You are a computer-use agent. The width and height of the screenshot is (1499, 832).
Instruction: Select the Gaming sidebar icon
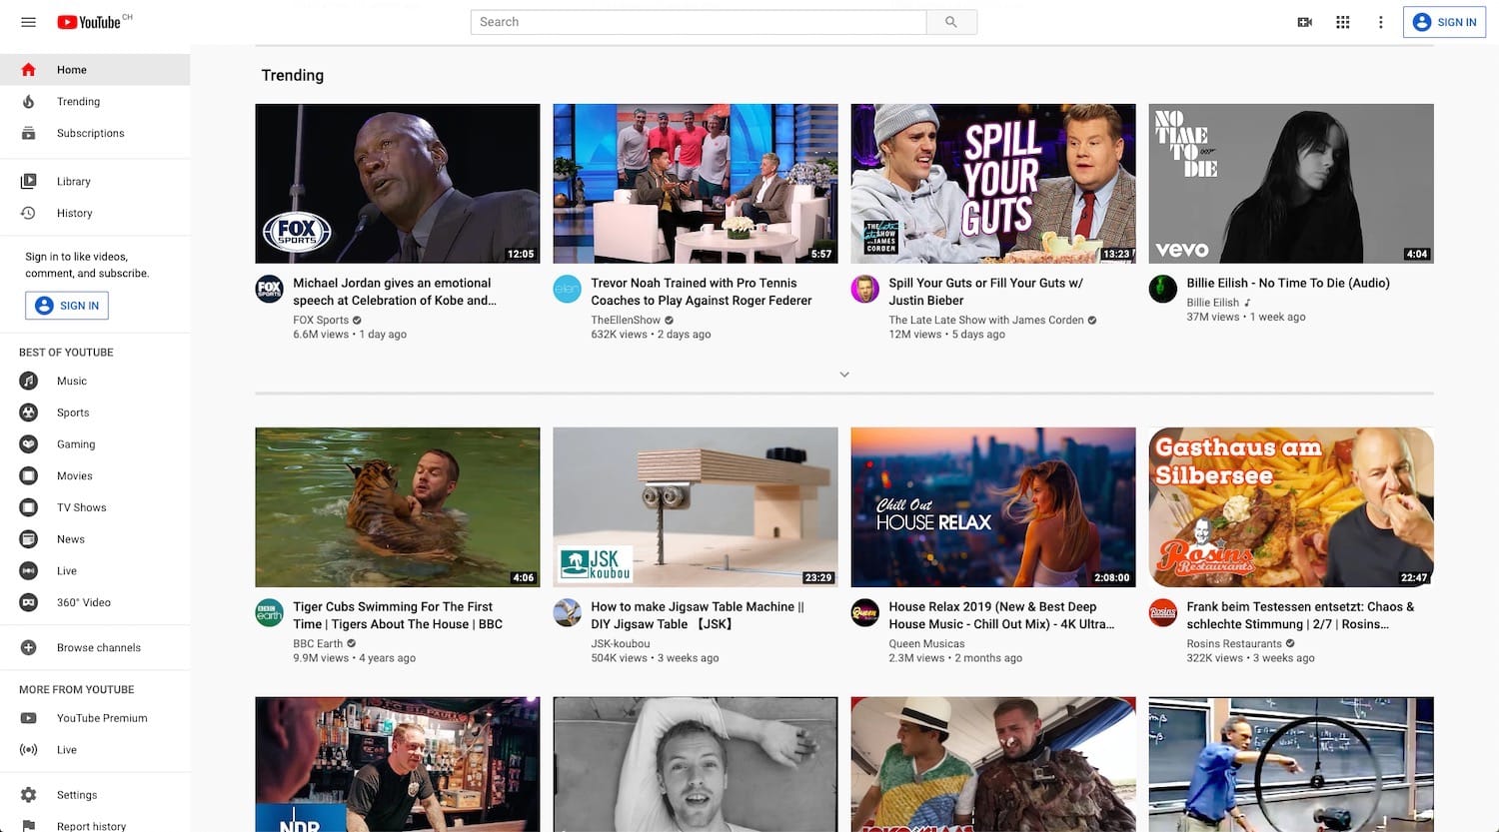click(28, 443)
